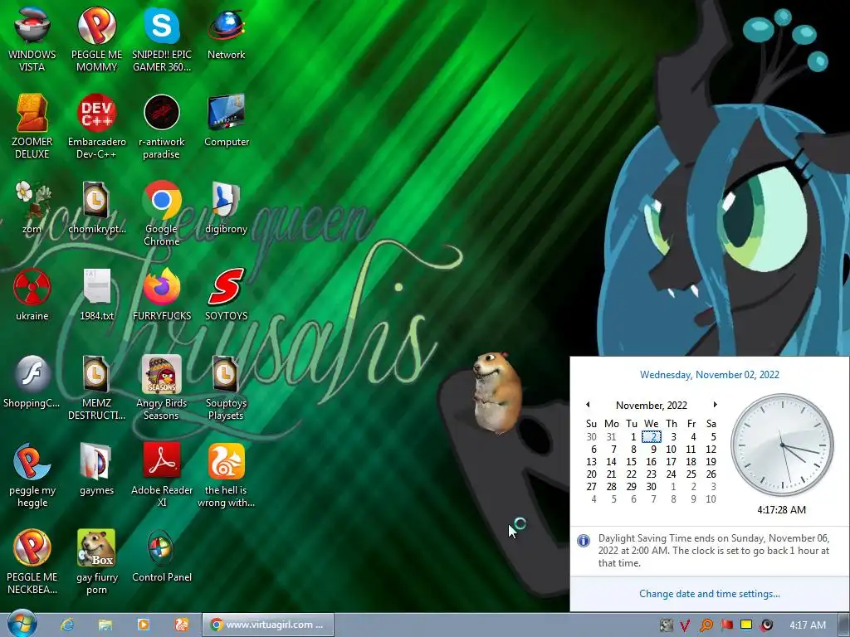
Task: Launch Internet Explorer from taskbar
Action: click(x=67, y=625)
